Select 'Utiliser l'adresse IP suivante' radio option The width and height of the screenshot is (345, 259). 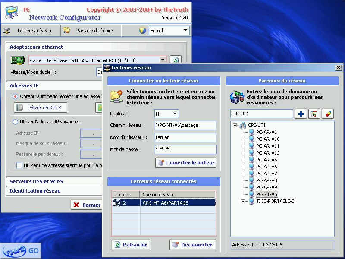[x=16, y=122]
